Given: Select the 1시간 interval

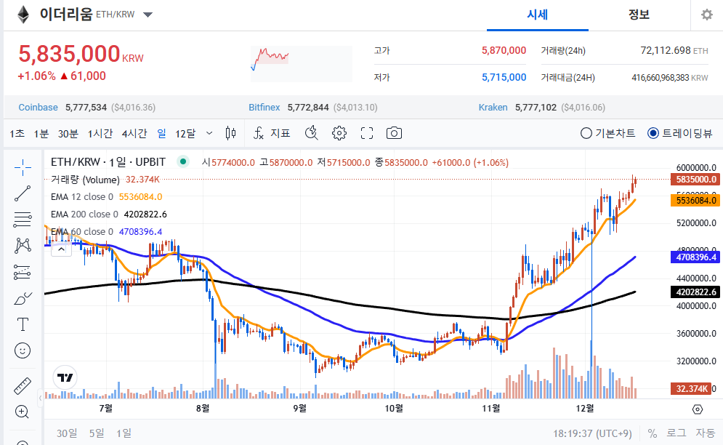Looking at the screenshot, I should click(100, 133).
